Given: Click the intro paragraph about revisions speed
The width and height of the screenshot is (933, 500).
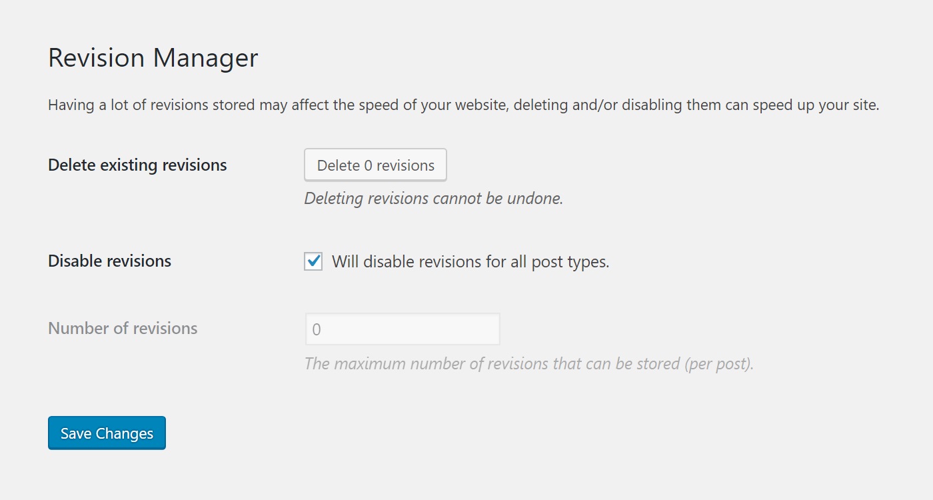Looking at the screenshot, I should pyautogui.click(x=463, y=105).
